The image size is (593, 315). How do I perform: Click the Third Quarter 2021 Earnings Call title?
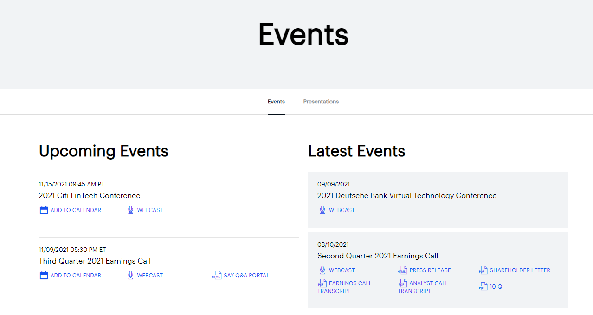click(x=95, y=261)
